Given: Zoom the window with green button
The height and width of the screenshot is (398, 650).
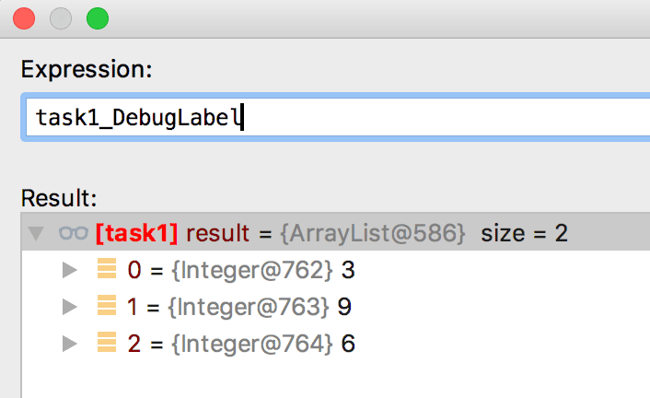Looking at the screenshot, I should point(98,18).
